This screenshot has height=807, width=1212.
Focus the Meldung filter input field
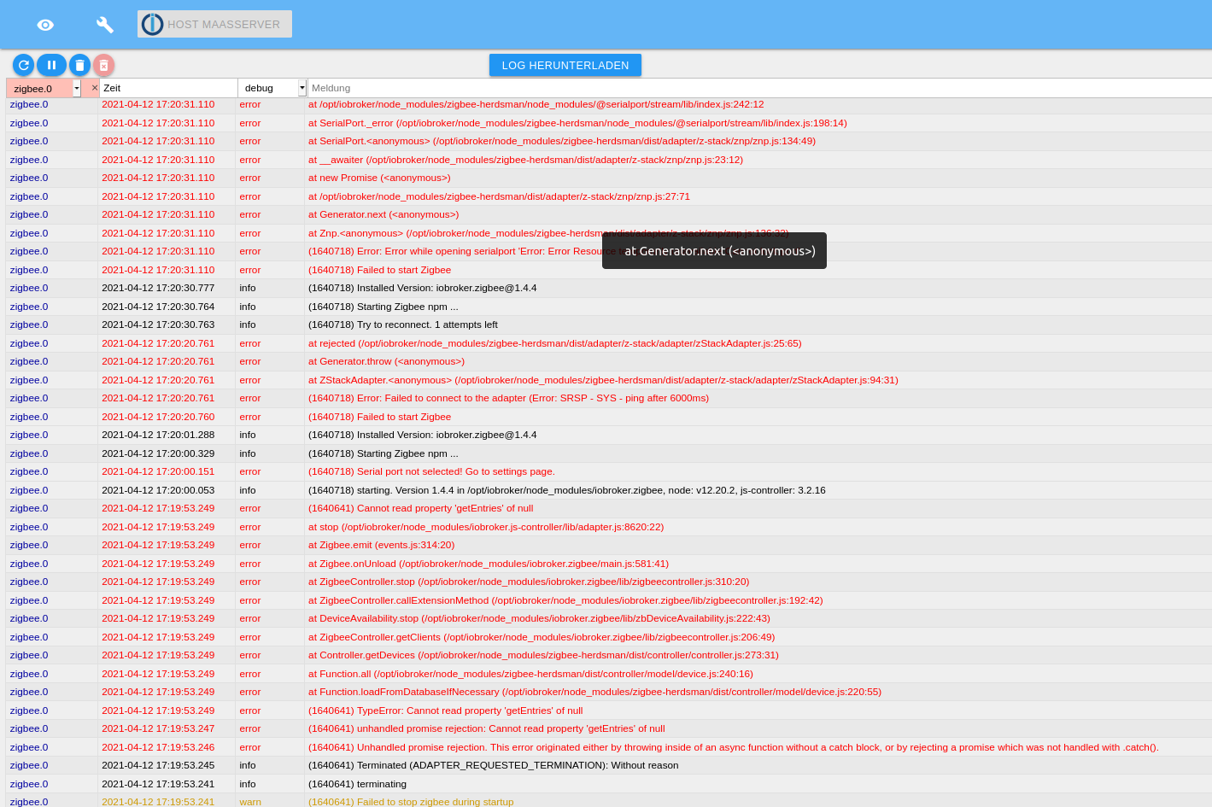758,88
